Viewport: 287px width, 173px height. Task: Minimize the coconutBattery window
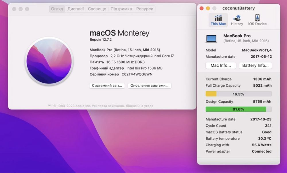point(208,8)
